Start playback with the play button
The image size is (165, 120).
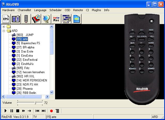(x=6, y=111)
